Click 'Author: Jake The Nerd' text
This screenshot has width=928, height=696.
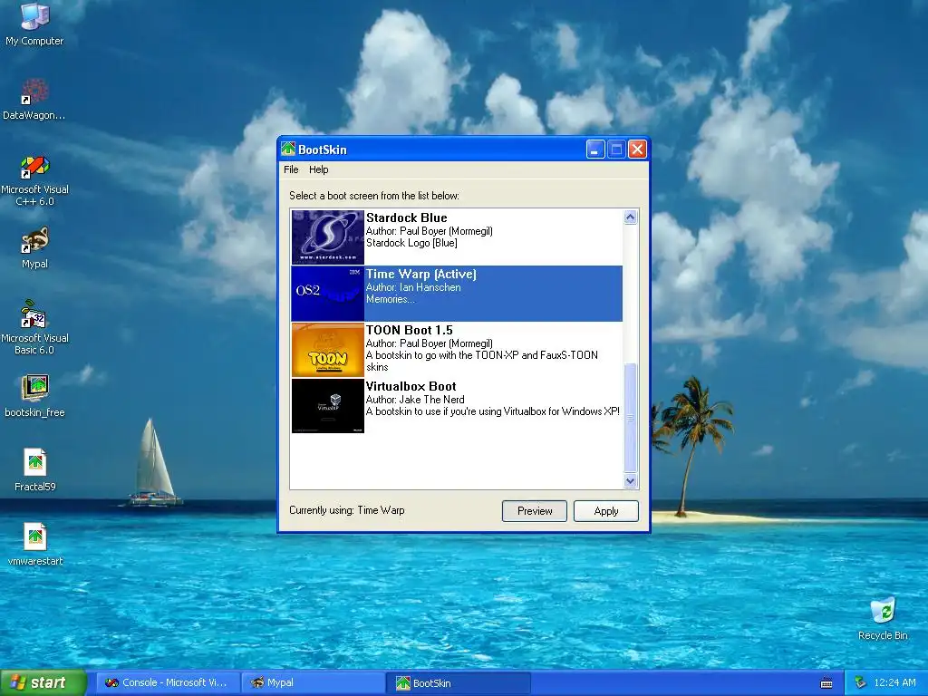(x=415, y=400)
